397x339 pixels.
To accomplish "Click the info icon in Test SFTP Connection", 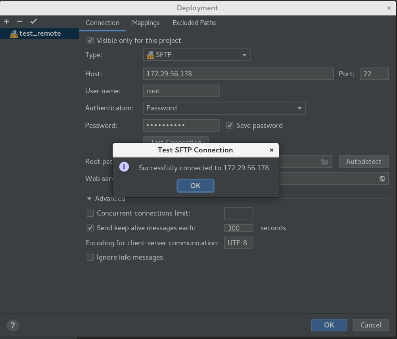I will pos(124,167).
